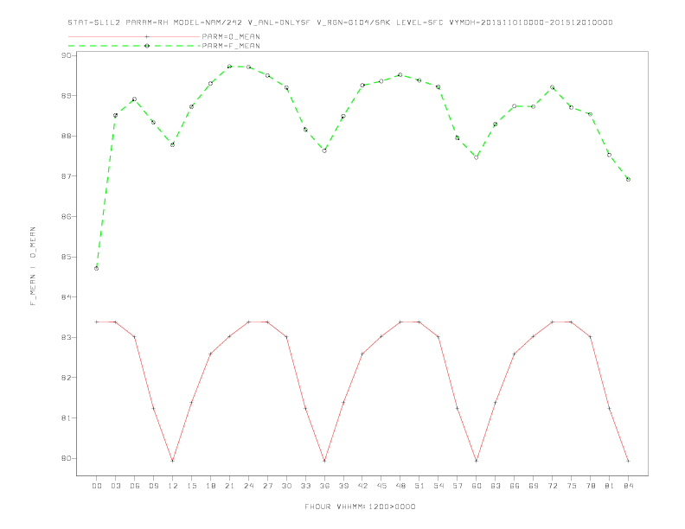The width and height of the screenshot is (685, 529).
Task: Select the red O_MEAN marker at hour 36
Action: 324,461
